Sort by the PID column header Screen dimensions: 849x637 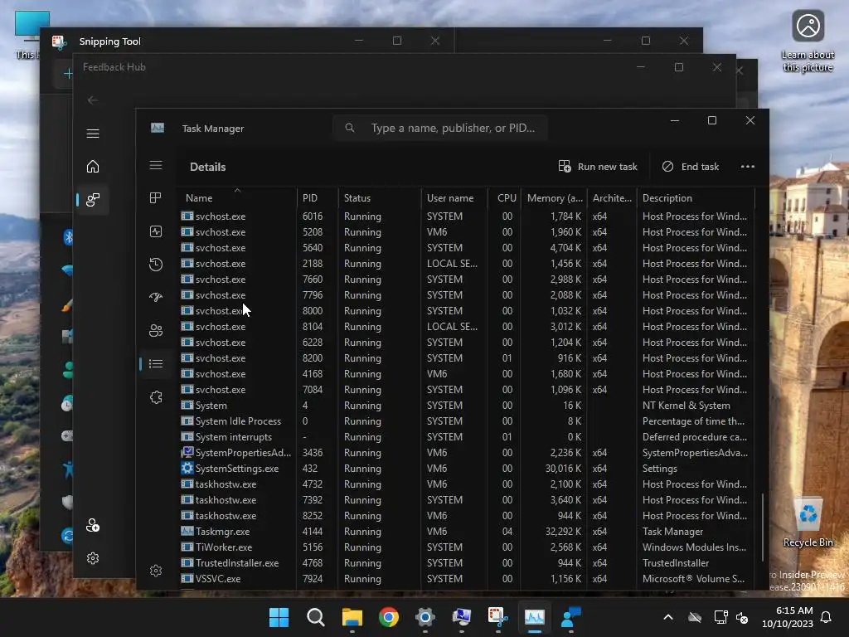318,197
